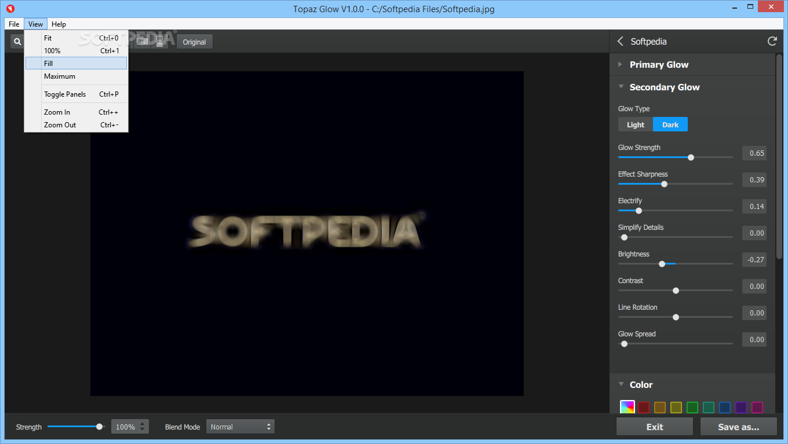
Task: Choose Fill from the View menu
Action: (76, 63)
